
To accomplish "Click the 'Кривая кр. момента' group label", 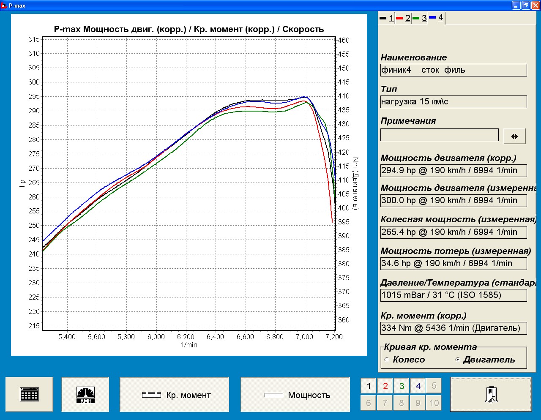I will point(430,347).
